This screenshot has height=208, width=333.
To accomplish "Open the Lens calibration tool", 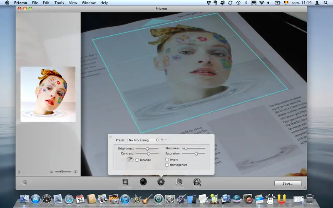I will pos(143,182).
